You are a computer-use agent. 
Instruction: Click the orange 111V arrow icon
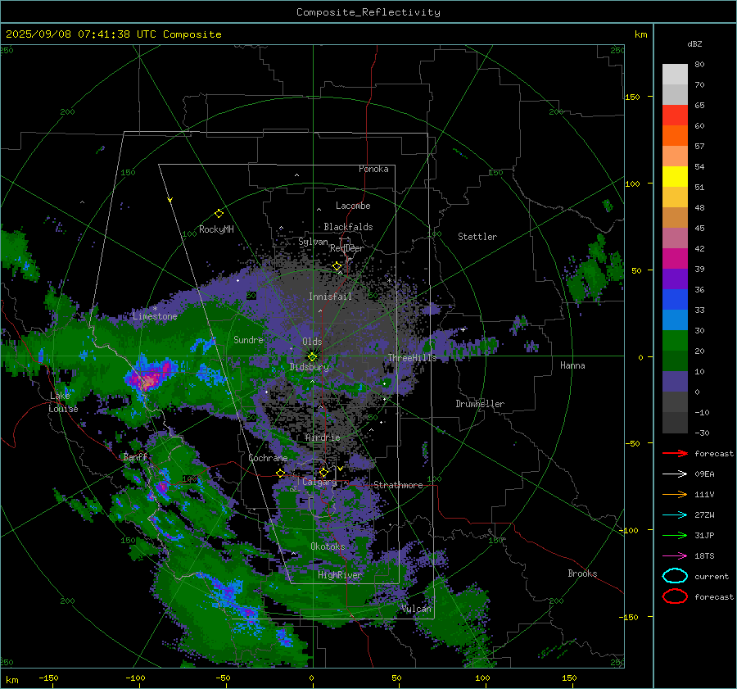pyautogui.click(x=675, y=494)
